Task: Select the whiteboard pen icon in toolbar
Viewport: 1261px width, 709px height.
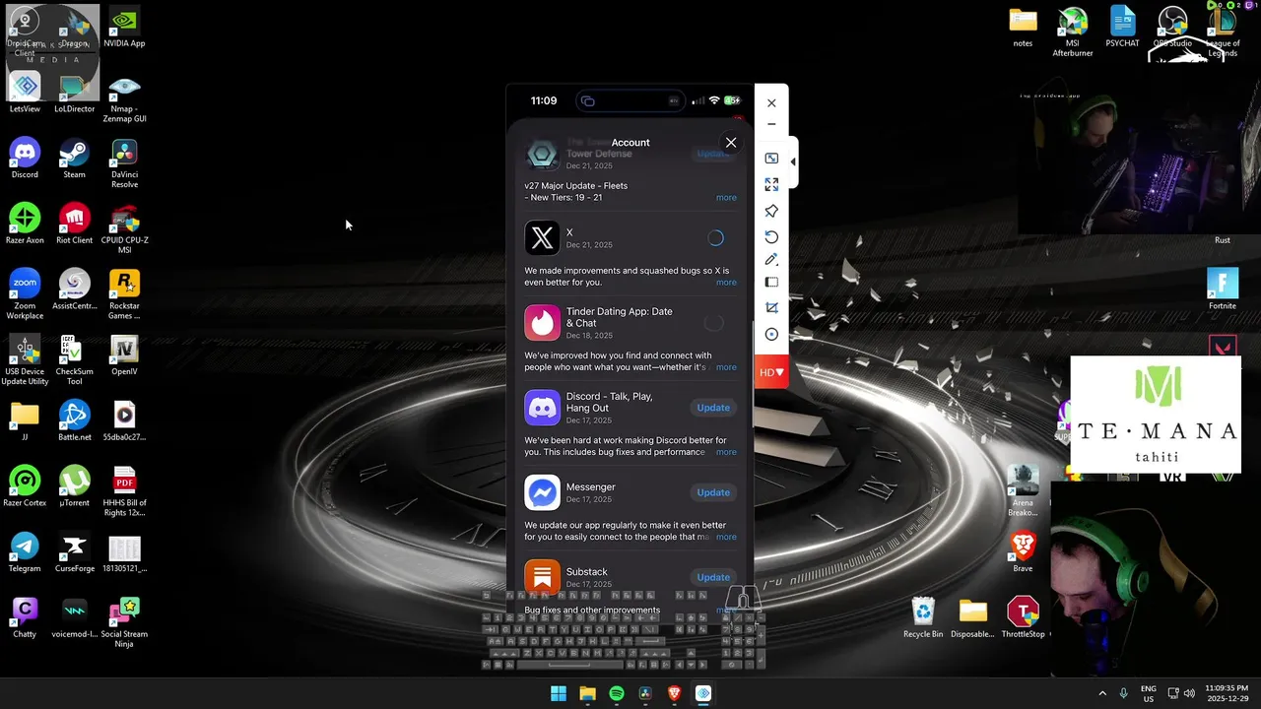Action: point(771,260)
